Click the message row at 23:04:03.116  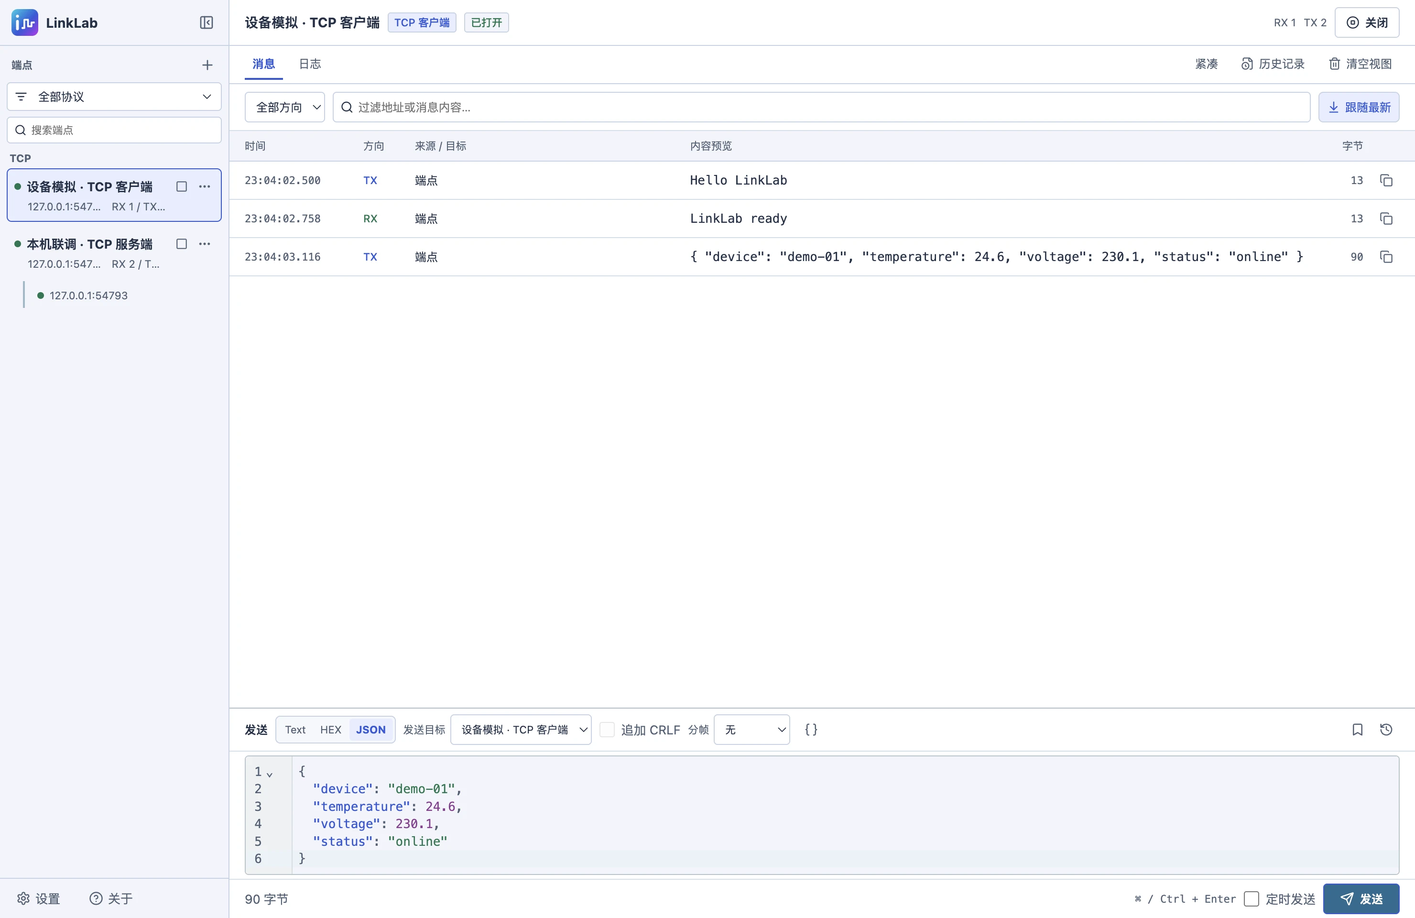click(822, 257)
